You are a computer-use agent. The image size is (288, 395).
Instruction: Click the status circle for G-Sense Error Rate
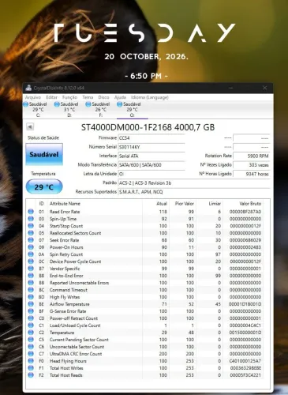point(31,311)
